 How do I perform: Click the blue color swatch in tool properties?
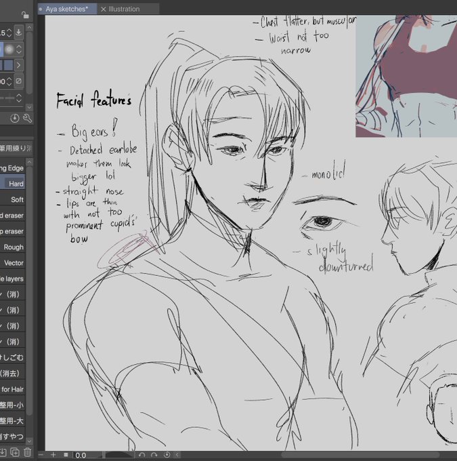pos(8,65)
